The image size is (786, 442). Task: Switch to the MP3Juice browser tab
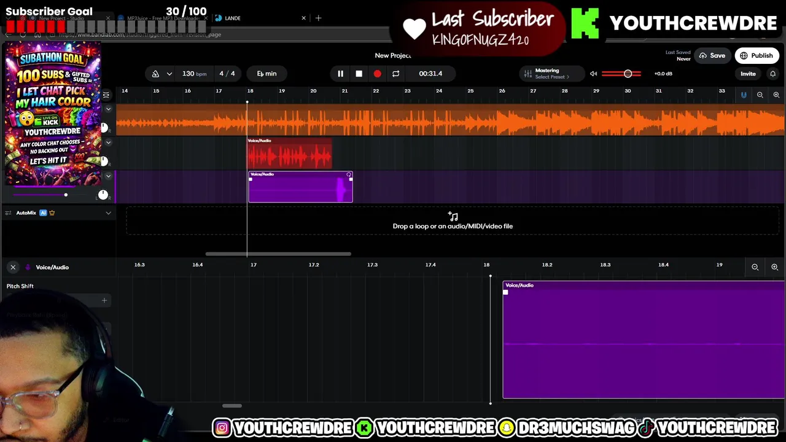tap(163, 18)
